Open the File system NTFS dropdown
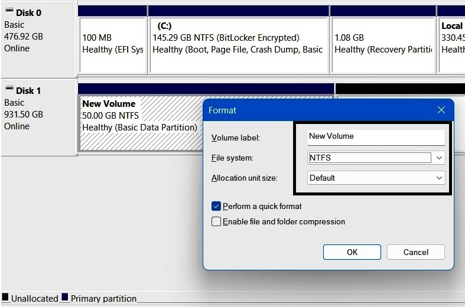Viewport: 465px width, 307px height. 376,158
